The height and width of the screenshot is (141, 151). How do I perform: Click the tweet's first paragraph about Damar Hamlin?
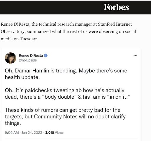(x=66, y=74)
